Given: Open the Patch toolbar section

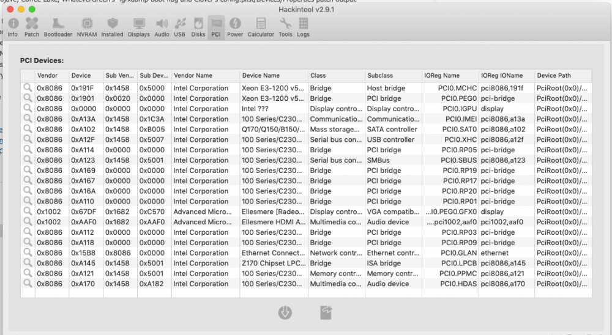Looking at the screenshot, I should pos(32,28).
